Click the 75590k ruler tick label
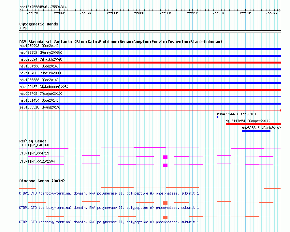This screenshot has height=232, width=290. (x=165, y=13)
